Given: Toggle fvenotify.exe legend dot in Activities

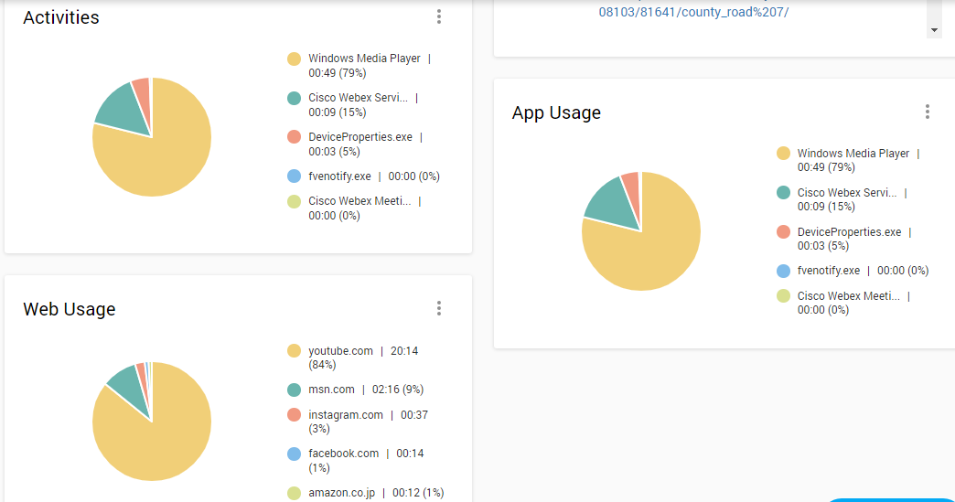Looking at the screenshot, I should pyautogui.click(x=295, y=176).
